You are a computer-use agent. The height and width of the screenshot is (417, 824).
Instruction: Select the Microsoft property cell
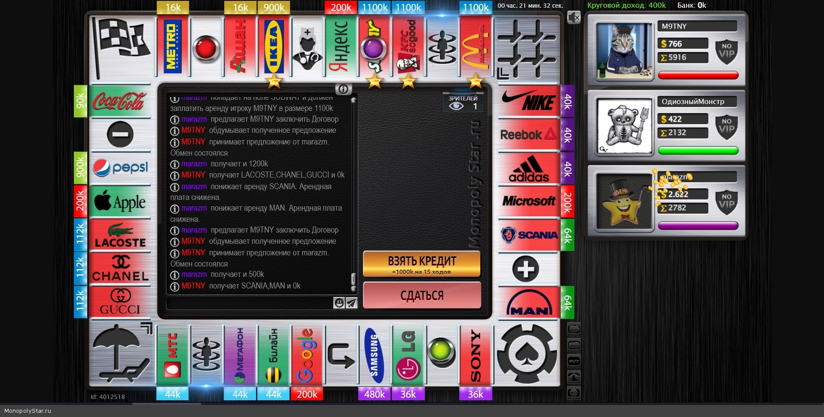point(529,202)
